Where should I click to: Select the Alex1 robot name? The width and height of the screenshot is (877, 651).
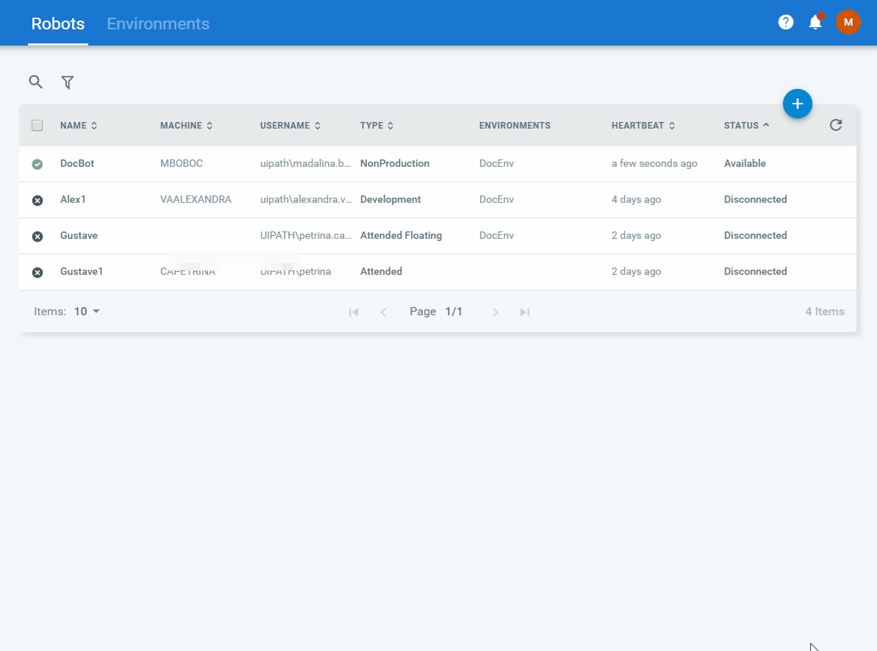tap(73, 199)
